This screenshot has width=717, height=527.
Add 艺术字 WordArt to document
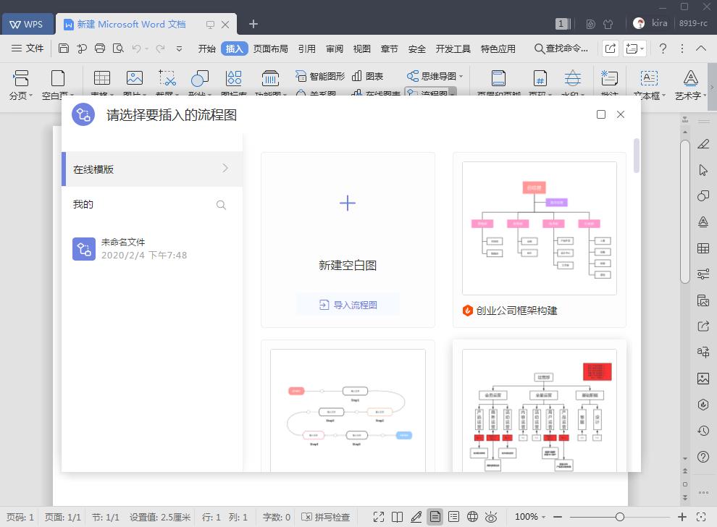pos(690,80)
